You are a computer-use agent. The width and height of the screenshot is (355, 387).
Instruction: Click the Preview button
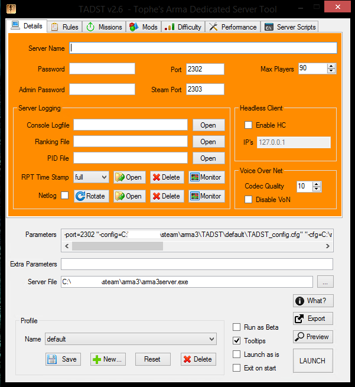point(313,337)
